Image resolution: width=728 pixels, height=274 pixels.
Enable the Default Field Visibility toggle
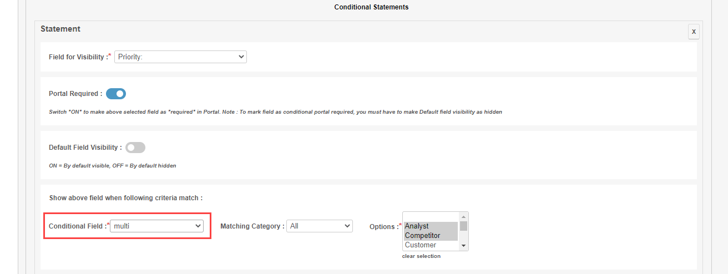(135, 148)
